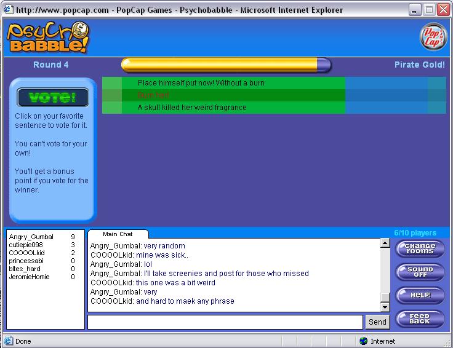Click the "Done" status bar text
This screenshot has width=453, height=348.
[x=23, y=341]
